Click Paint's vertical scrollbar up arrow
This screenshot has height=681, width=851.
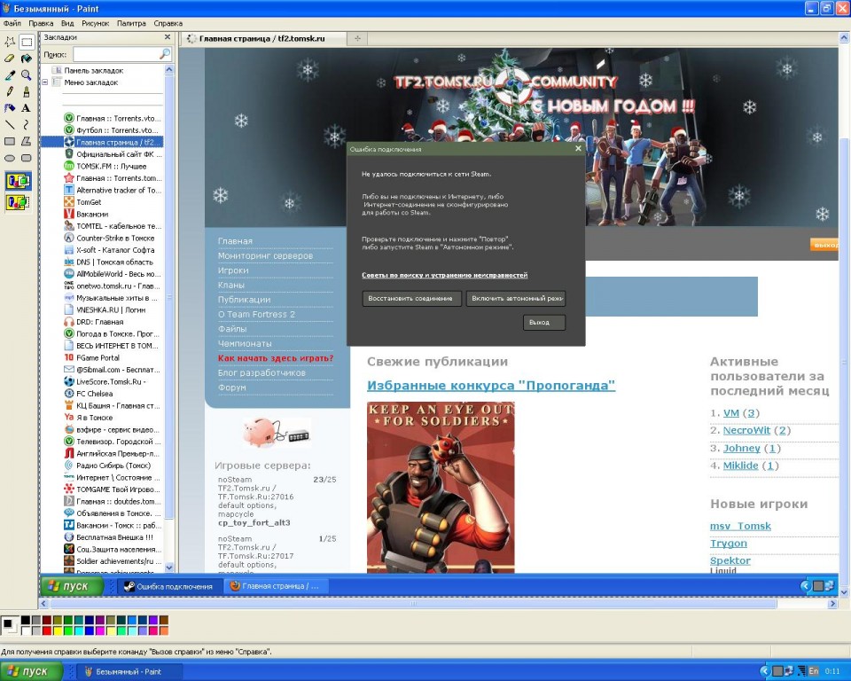click(x=845, y=37)
